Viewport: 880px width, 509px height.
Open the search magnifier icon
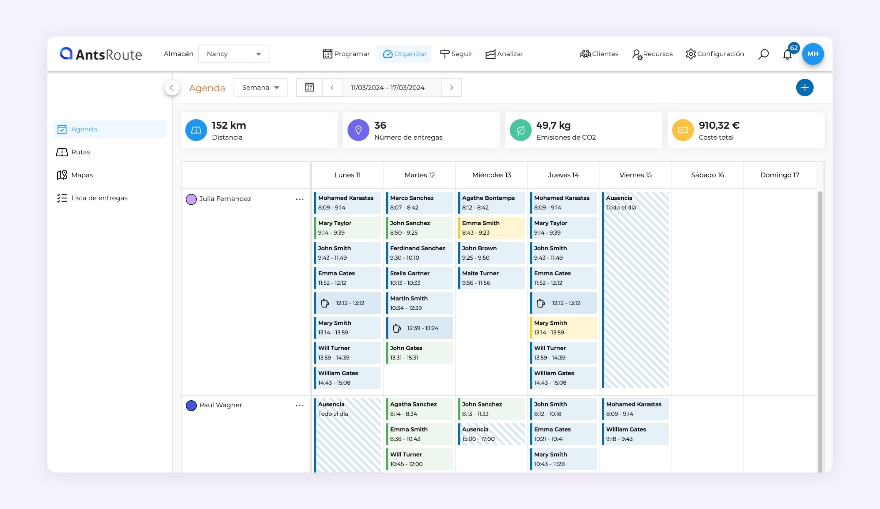tap(764, 54)
